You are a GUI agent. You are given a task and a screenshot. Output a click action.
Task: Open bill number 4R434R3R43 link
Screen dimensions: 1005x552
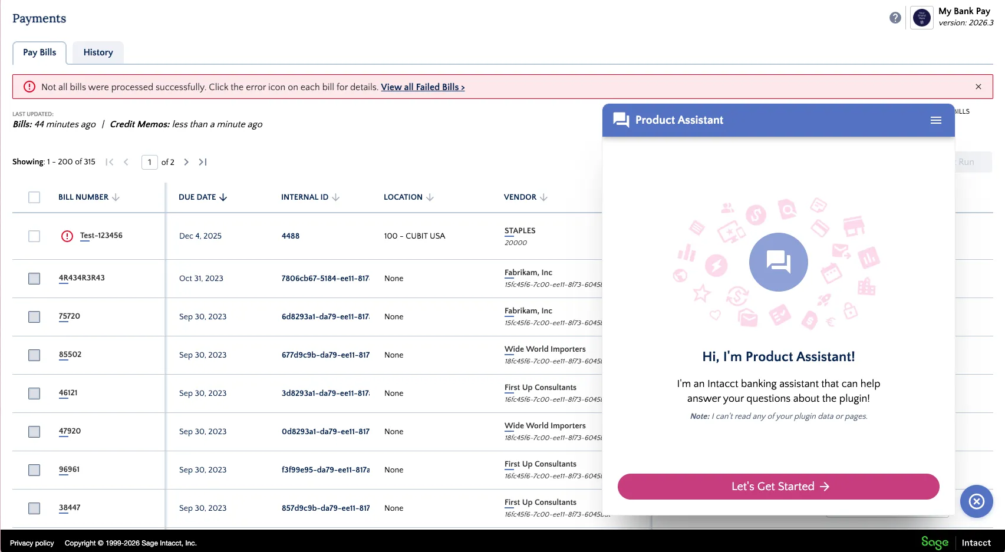point(82,278)
